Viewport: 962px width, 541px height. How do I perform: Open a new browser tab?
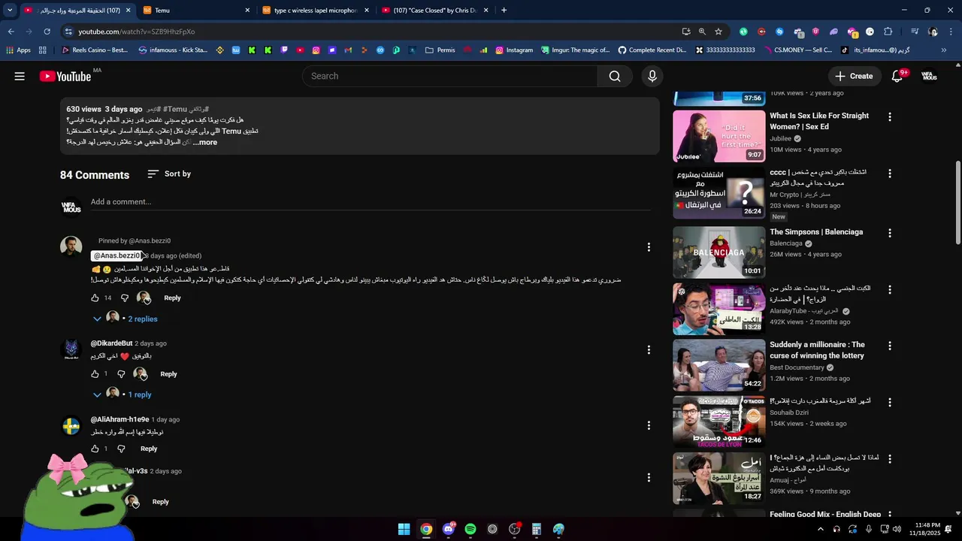[x=504, y=11]
